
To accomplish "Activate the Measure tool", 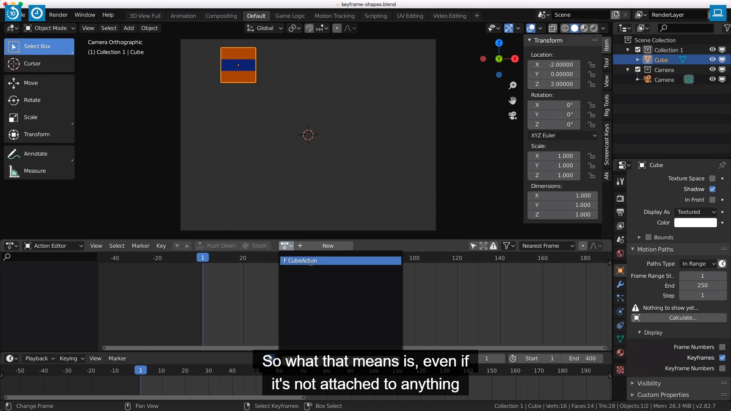I will (x=35, y=171).
